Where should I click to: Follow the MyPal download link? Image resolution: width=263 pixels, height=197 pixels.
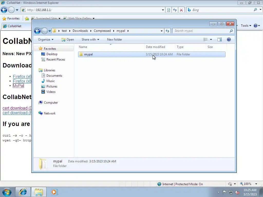18,86
